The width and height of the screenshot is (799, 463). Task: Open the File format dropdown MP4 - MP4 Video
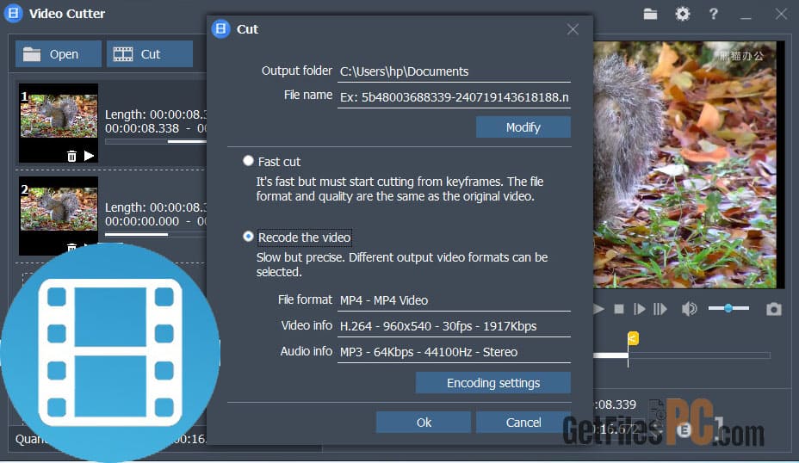pos(454,300)
